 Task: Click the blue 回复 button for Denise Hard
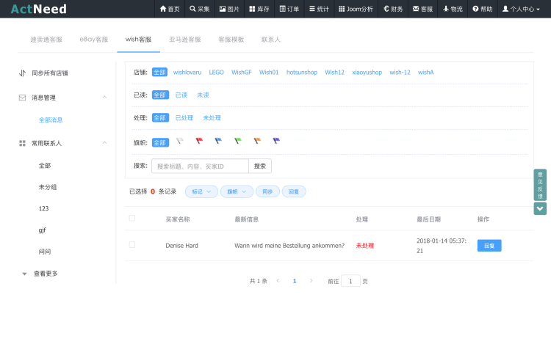489,246
